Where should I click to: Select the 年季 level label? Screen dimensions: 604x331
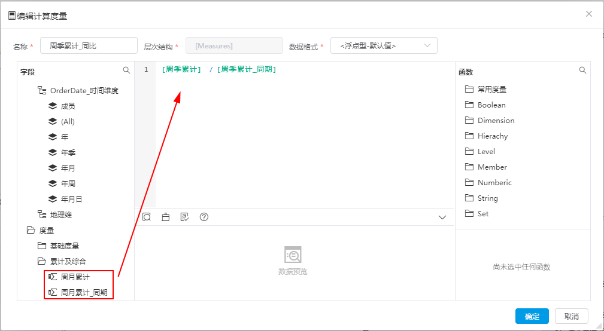click(68, 152)
